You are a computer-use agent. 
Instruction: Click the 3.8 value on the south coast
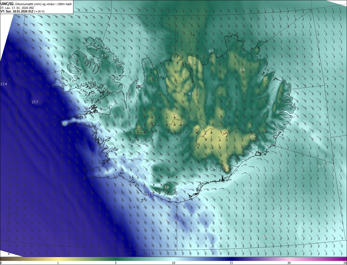point(166,187)
